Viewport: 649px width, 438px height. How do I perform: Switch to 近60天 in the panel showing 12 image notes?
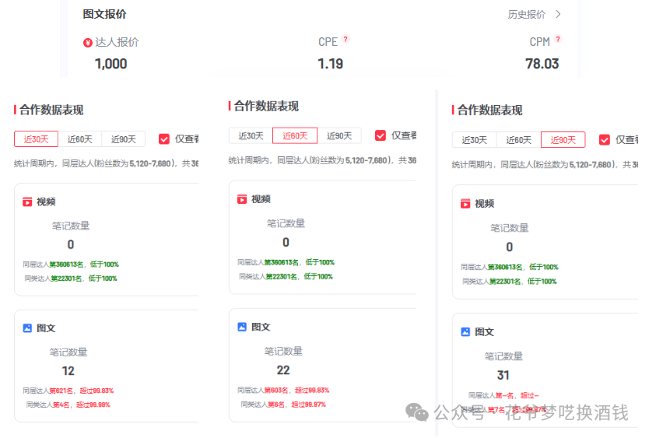pyautogui.click(x=80, y=139)
